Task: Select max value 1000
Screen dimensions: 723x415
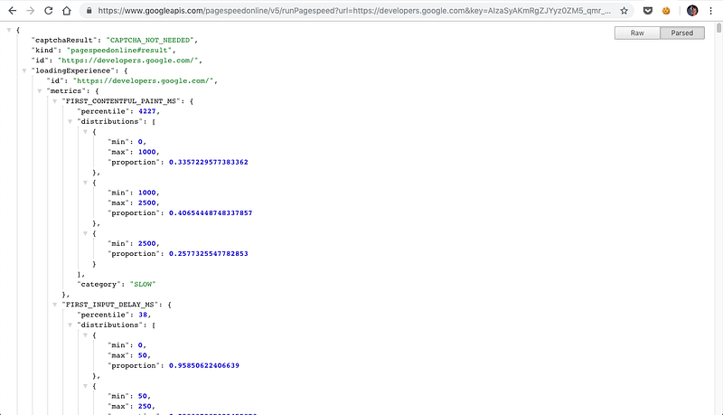Action: pos(147,152)
